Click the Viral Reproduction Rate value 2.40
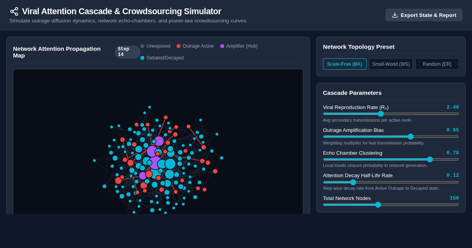The width and height of the screenshot is (472, 248). click(x=453, y=107)
